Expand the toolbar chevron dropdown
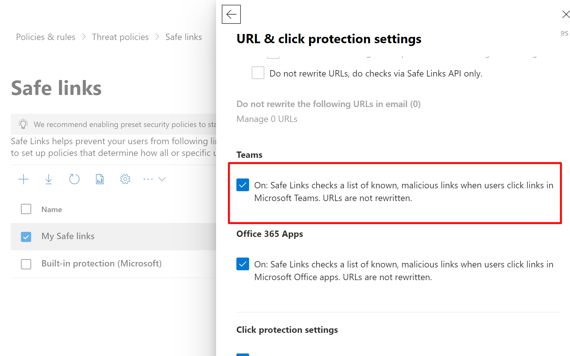The image size is (570, 356). [162, 179]
